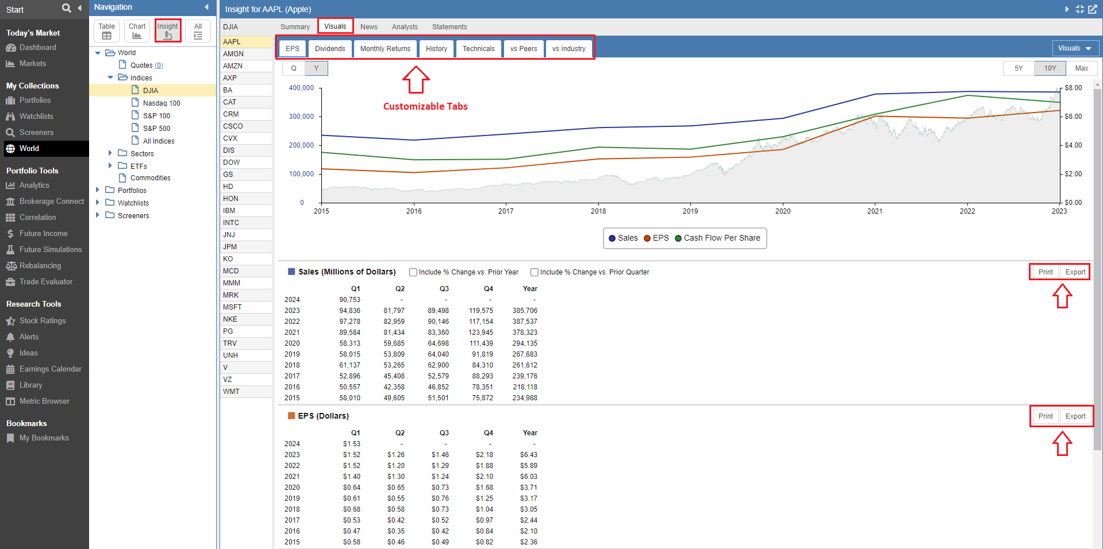1103x549 pixels.
Task: Open the vs Peers sub-tab
Action: click(x=524, y=49)
